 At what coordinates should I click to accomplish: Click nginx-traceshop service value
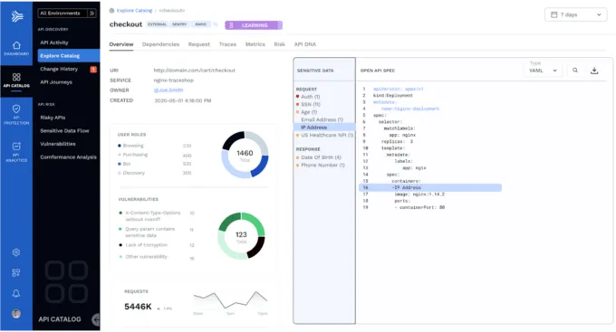pyautogui.click(x=174, y=80)
